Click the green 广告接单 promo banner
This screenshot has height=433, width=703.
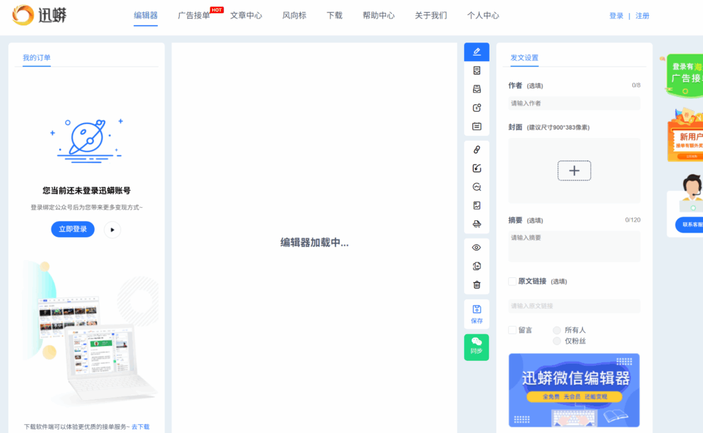[684, 75]
